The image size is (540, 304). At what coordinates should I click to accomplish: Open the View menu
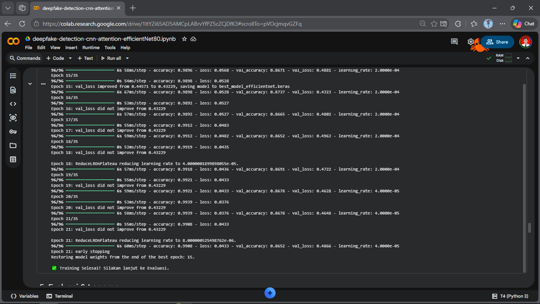pos(55,47)
